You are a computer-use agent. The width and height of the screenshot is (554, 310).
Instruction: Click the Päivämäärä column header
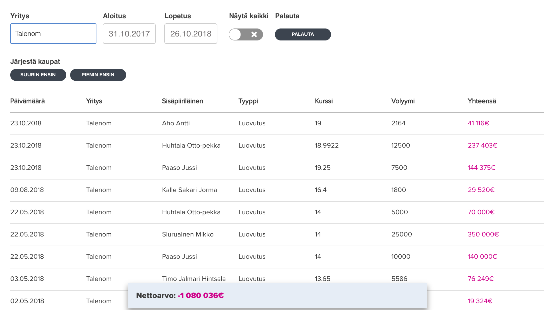(27, 101)
